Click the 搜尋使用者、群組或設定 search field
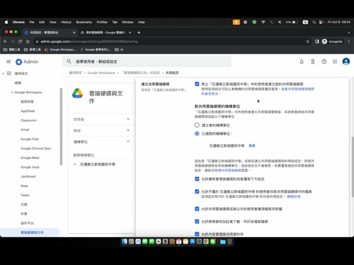This screenshot has width=354, height=265. coord(147,61)
